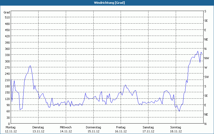Click the date 15.11.12

point(93,131)
